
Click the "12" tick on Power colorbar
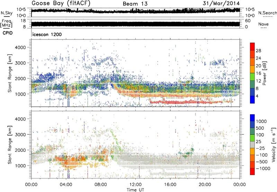(258, 81)
